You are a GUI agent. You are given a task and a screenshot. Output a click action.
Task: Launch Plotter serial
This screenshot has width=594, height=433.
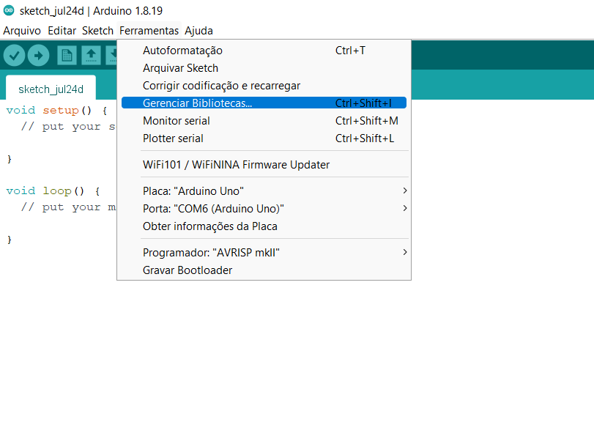[264, 138]
